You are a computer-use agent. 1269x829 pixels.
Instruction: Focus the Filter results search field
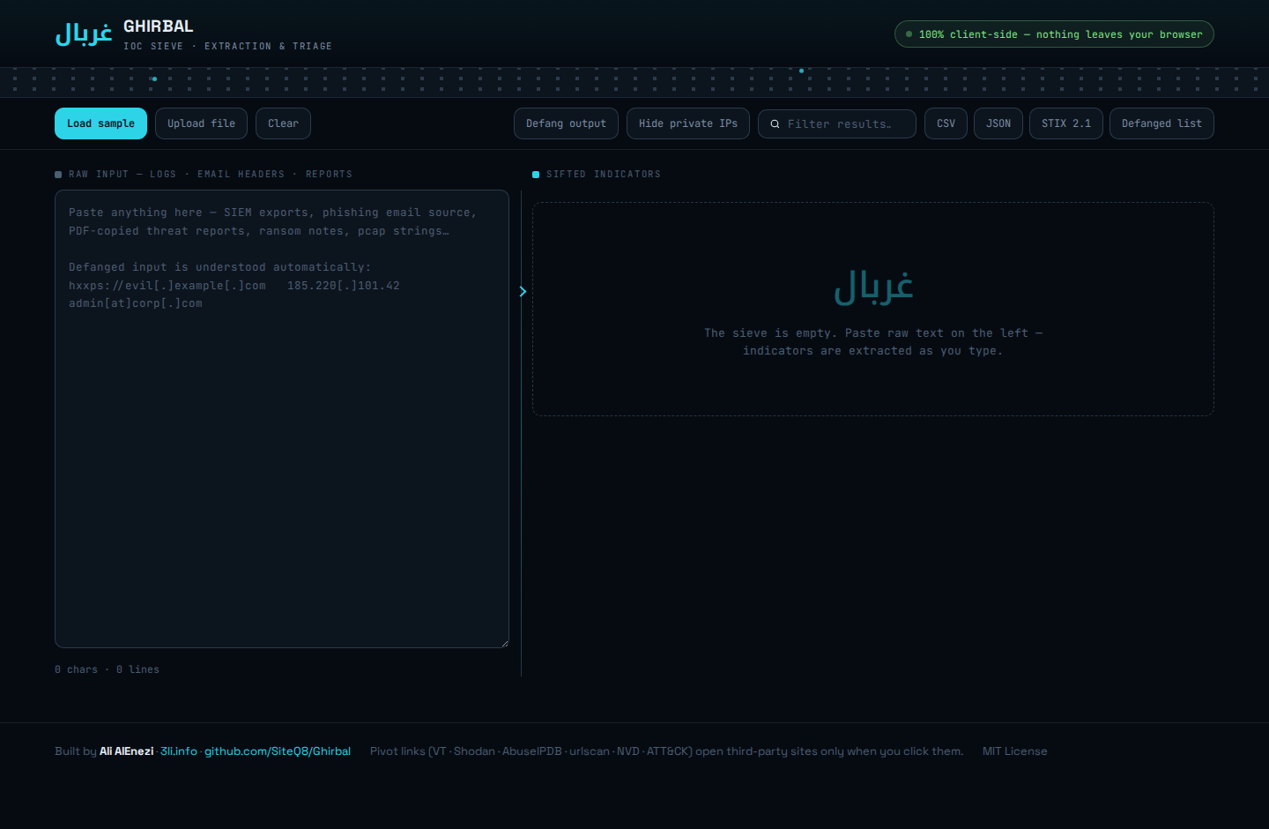point(837,123)
